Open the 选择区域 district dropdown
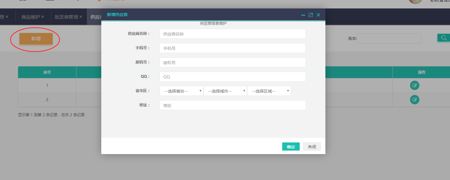This screenshot has width=450, height=180. 269,91
